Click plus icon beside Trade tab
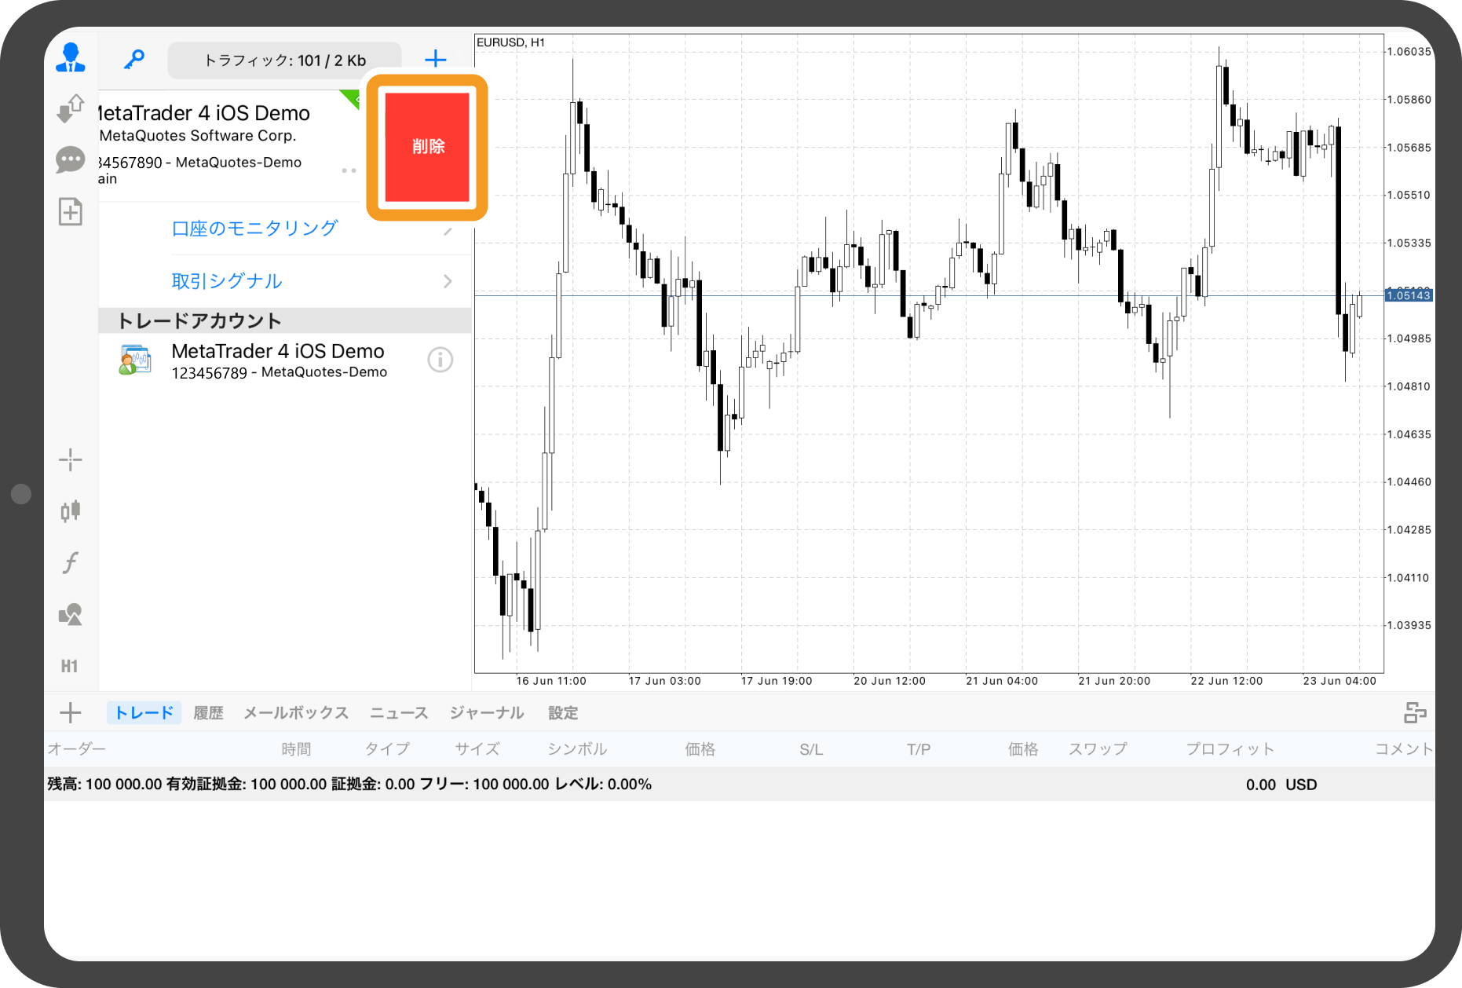This screenshot has height=988, width=1462. (x=71, y=712)
